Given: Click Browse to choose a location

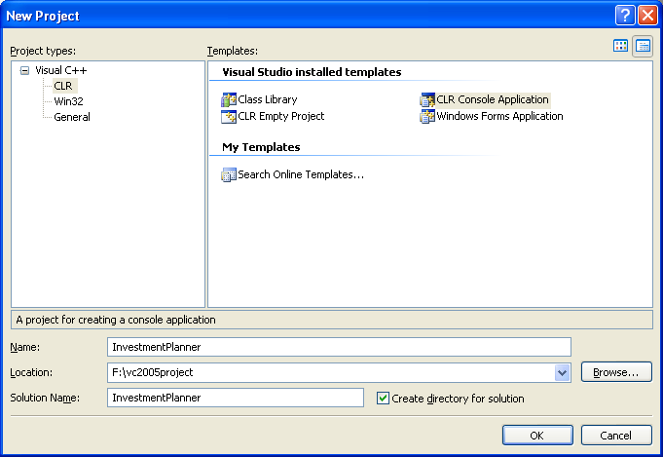Looking at the screenshot, I should 616,372.
